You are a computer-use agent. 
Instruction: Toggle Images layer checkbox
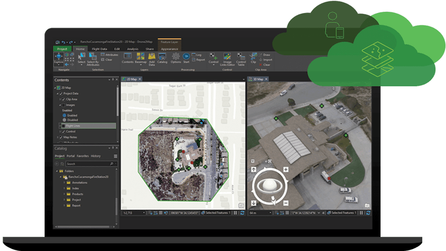pyautogui.click(x=63, y=105)
